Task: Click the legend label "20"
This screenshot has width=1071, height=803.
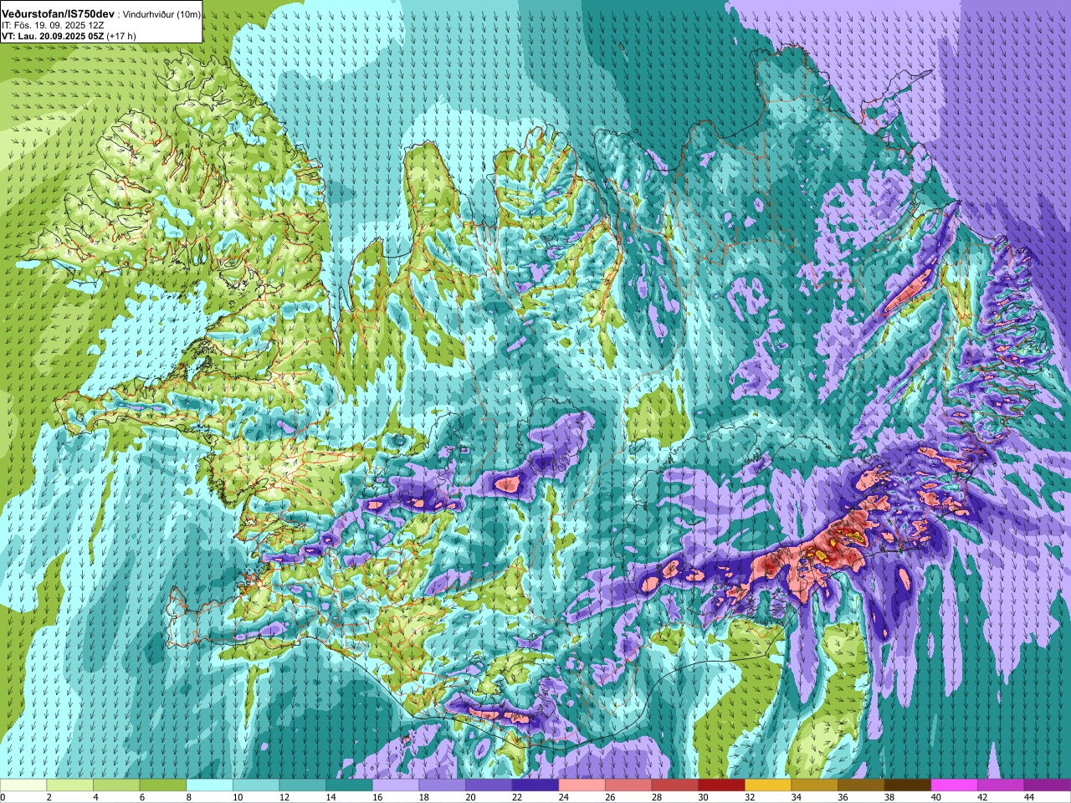Action: click(470, 798)
